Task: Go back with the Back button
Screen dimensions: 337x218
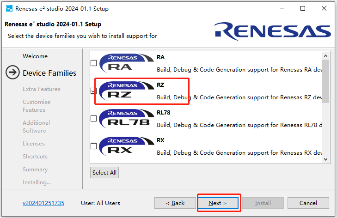Action: pos(175,203)
